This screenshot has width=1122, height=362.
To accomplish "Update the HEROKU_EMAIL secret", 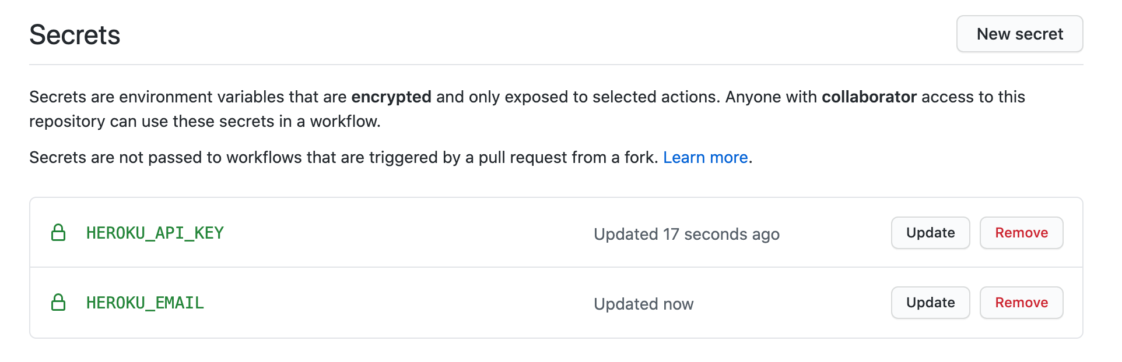I will [x=930, y=303].
